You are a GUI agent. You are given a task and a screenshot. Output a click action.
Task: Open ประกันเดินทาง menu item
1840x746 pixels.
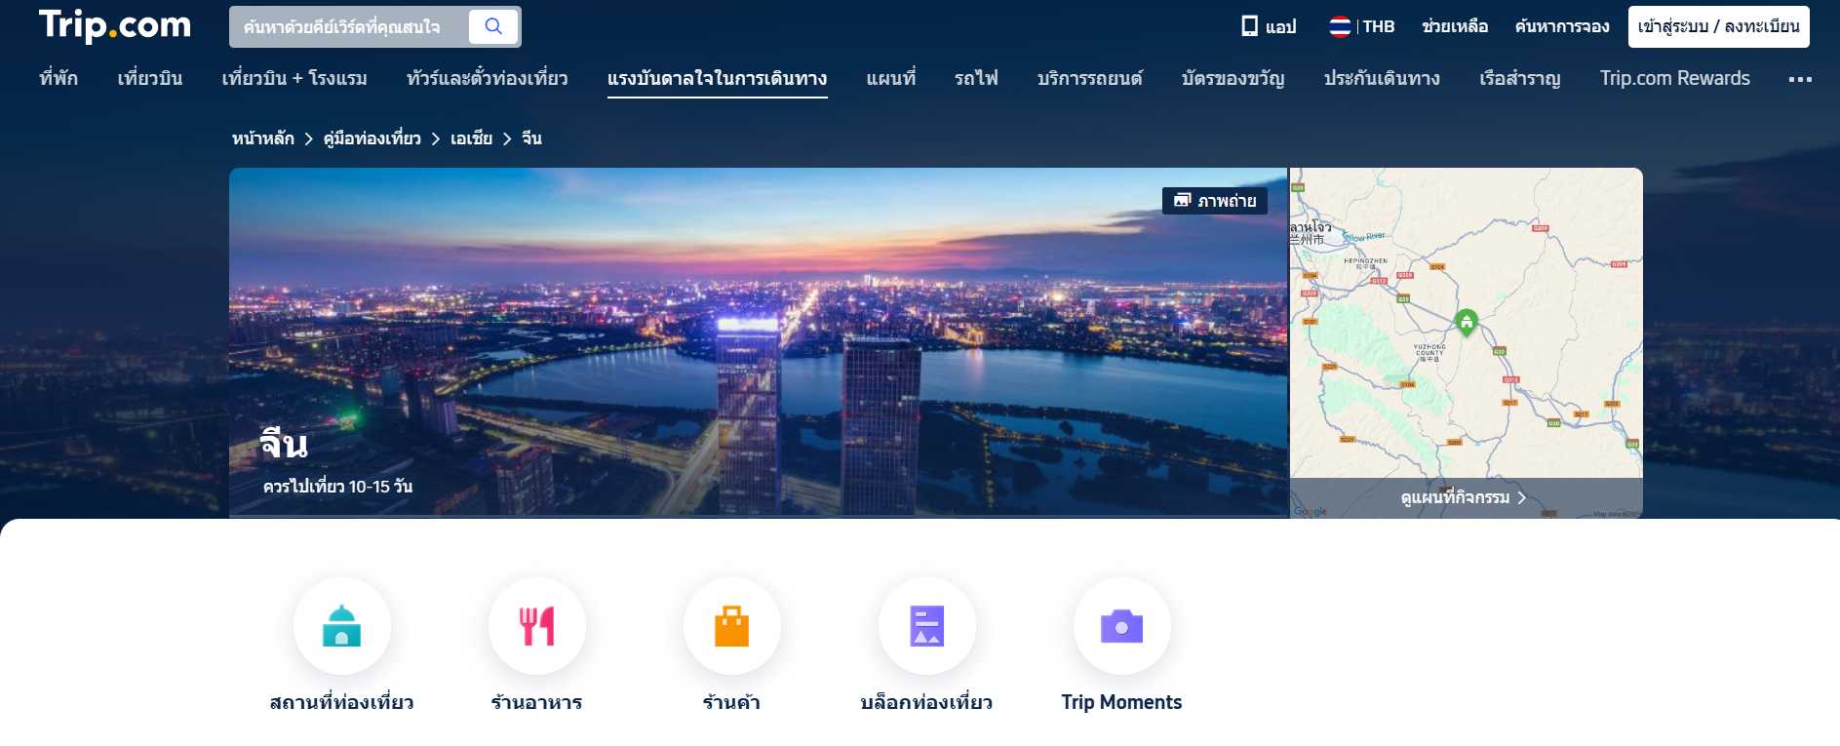1382,78
